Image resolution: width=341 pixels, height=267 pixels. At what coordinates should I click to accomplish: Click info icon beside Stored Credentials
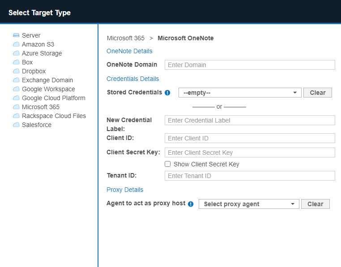[167, 93]
